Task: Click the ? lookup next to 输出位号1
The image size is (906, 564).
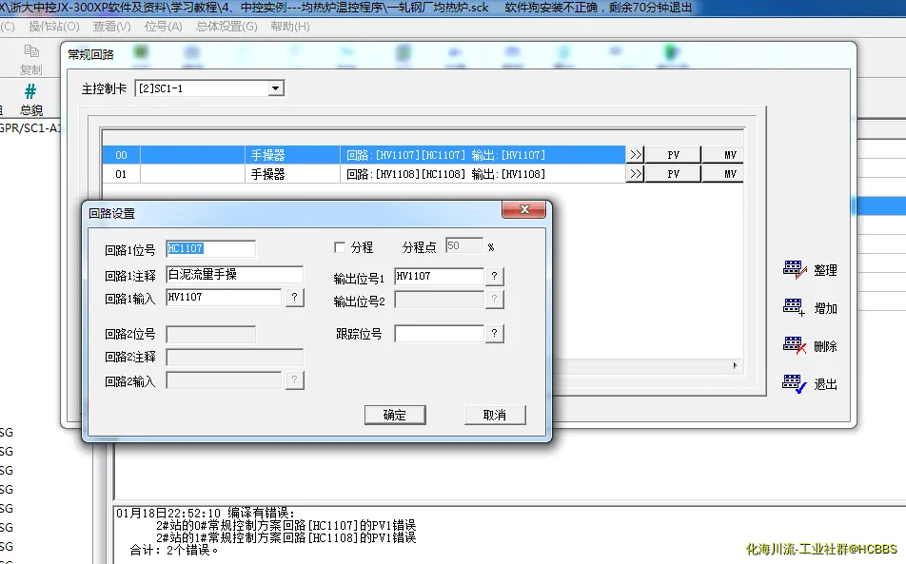Action: click(x=494, y=277)
